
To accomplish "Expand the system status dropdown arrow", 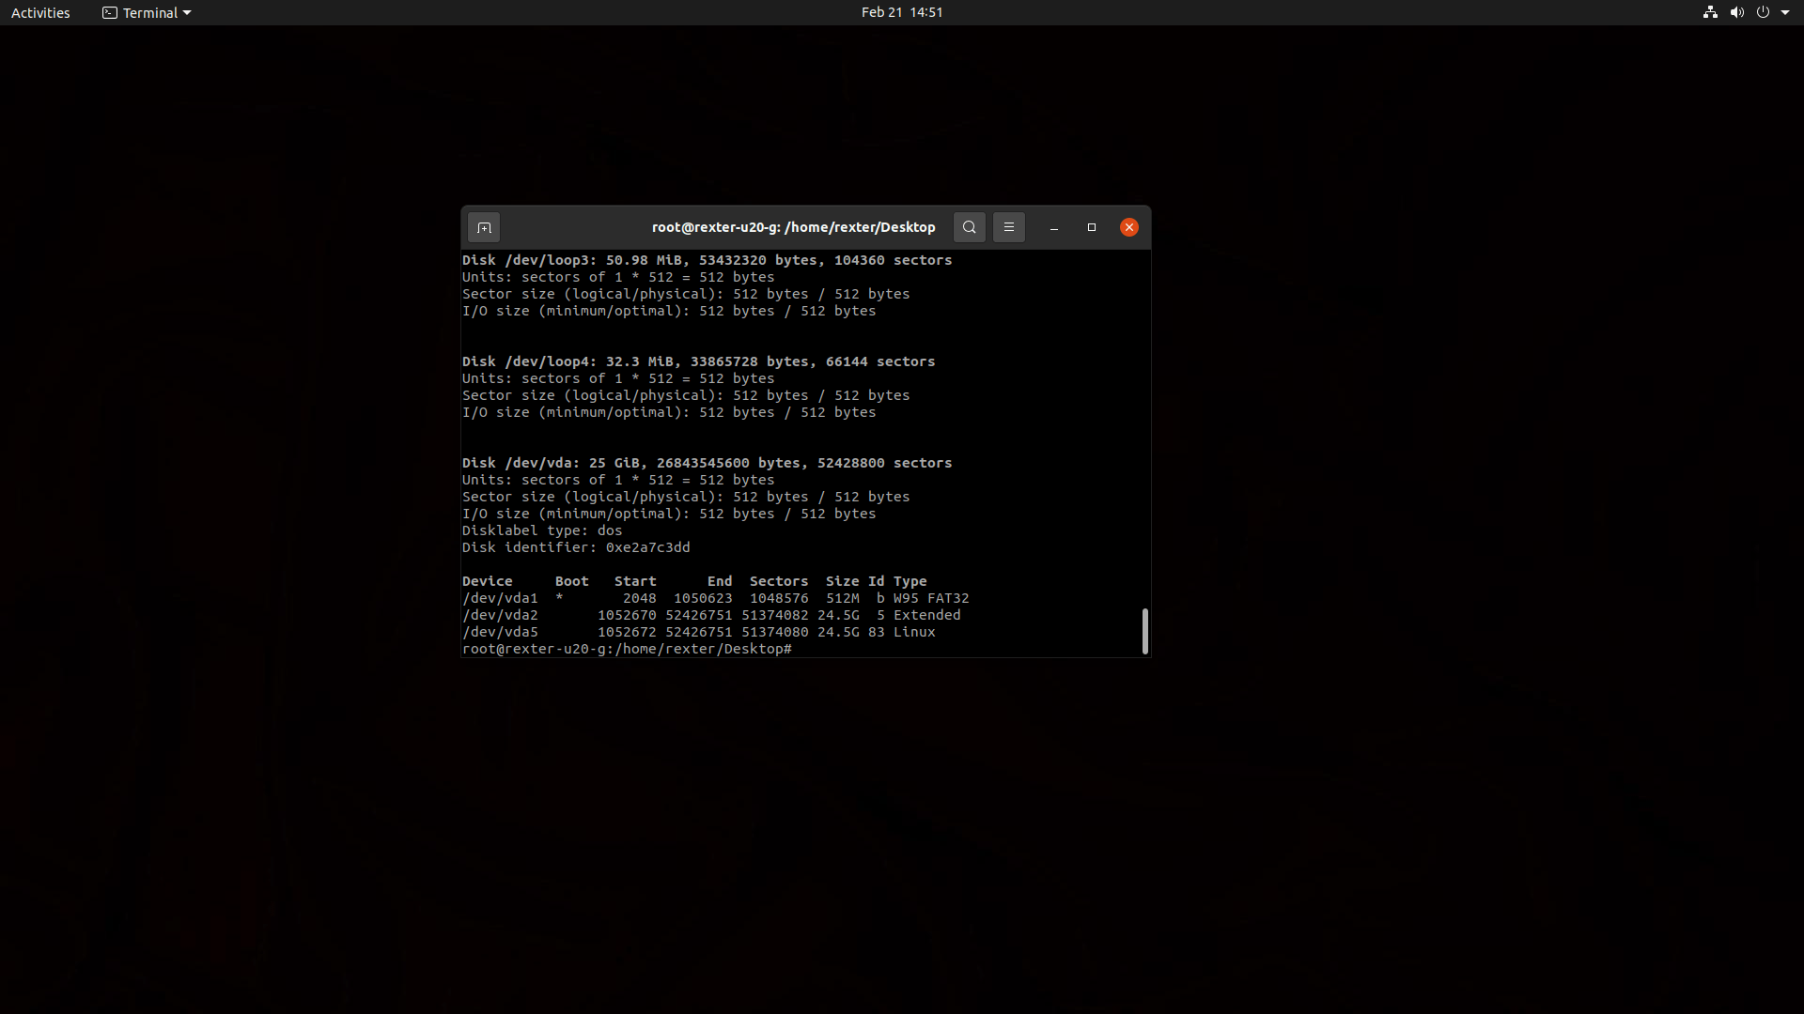I will point(1786,12).
